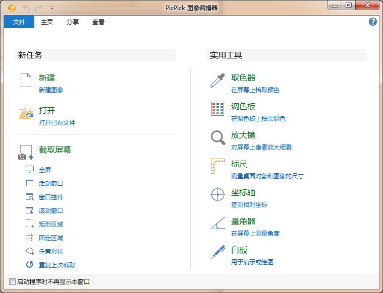Click the repeat last capture icon

[x=30, y=264]
